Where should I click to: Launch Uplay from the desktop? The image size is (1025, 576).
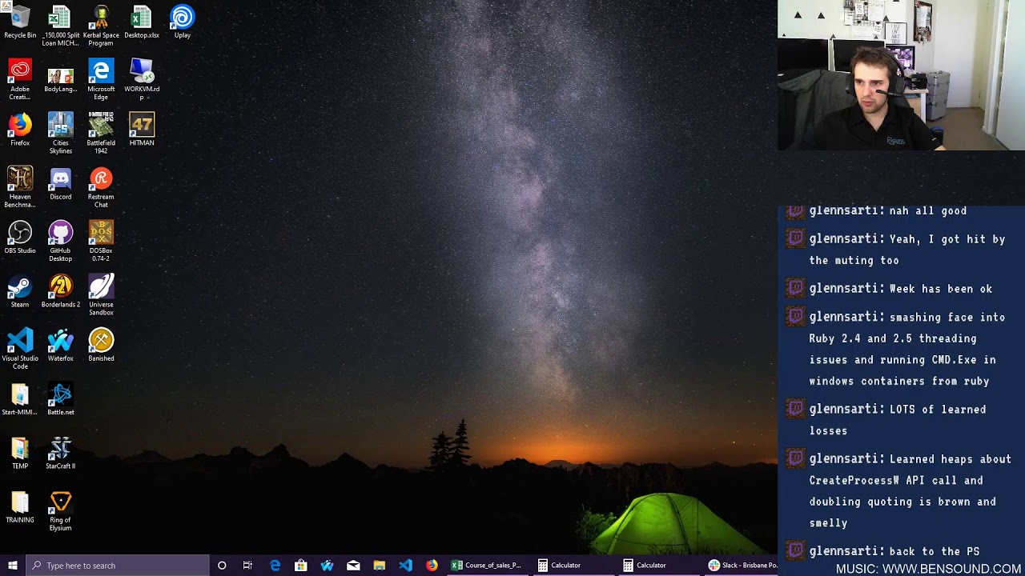pos(182,22)
